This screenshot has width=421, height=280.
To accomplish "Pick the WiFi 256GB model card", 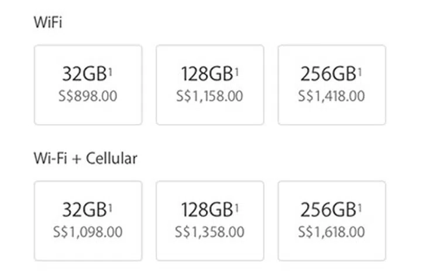I will 332,85.
